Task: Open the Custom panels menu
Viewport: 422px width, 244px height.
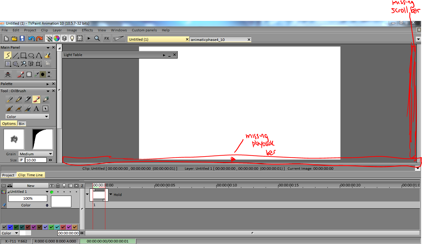Action: click(x=144, y=30)
